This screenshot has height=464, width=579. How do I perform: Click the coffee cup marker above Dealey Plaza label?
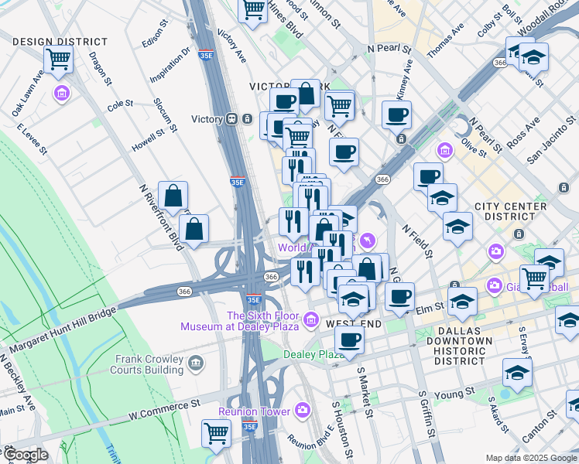pyautogui.click(x=350, y=339)
